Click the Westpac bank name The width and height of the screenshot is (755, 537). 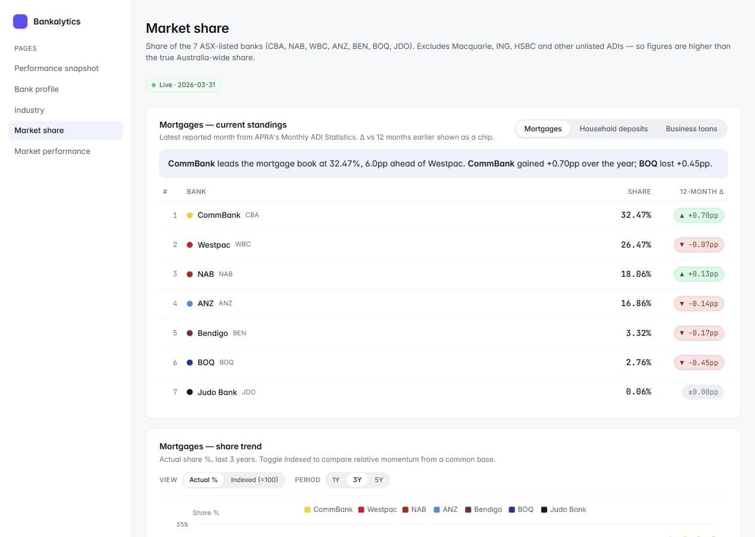(214, 245)
